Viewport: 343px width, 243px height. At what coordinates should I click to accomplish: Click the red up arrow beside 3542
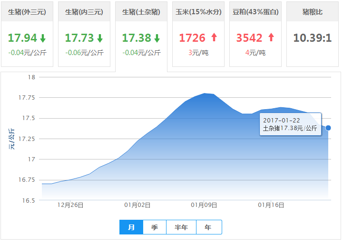[271, 37]
